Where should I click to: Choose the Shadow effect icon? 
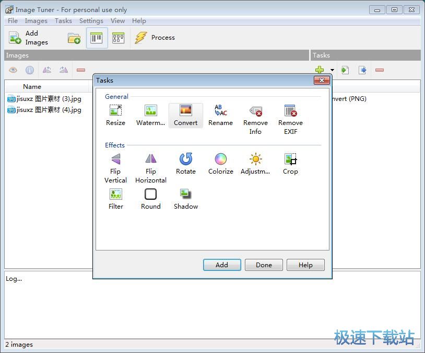point(186,199)
